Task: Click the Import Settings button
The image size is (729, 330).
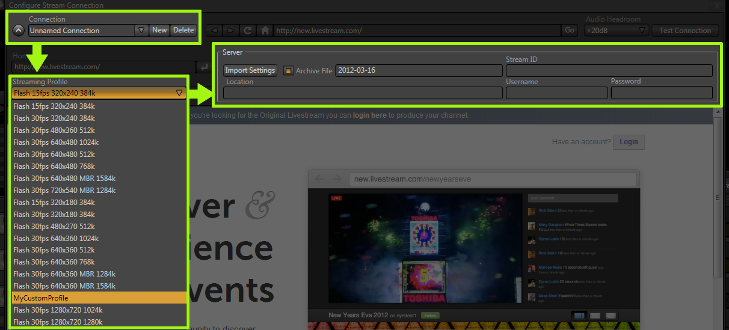Action: pyautogui.click(x=250, y=70)
